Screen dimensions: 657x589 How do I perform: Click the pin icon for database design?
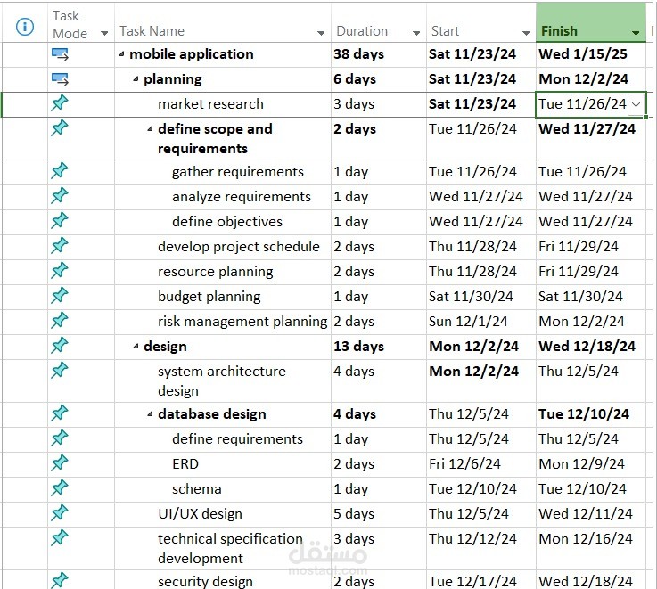pos(60,413)
